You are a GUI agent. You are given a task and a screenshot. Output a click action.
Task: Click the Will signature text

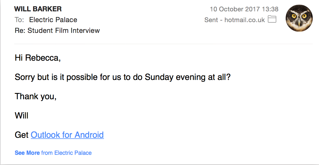pos(21,115)
